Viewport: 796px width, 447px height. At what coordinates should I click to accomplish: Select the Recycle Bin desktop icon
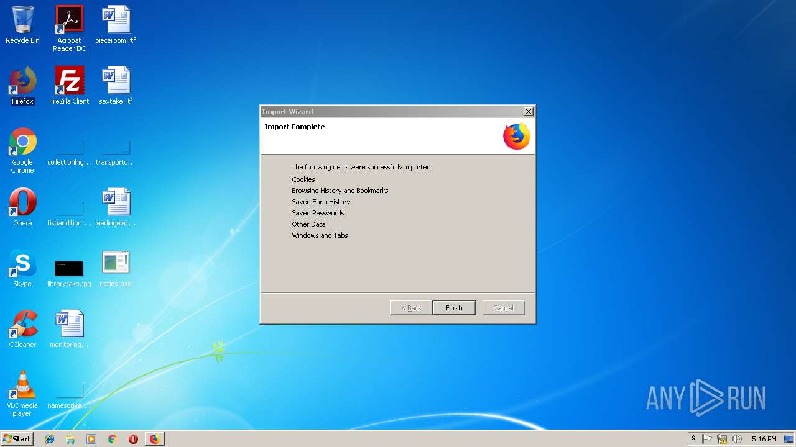[x=22, y=25]
